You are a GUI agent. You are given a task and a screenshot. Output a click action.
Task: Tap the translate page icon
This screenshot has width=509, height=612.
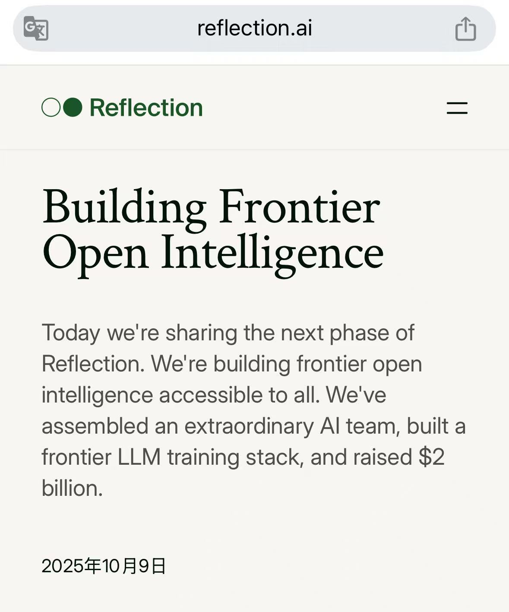point(36,28)
